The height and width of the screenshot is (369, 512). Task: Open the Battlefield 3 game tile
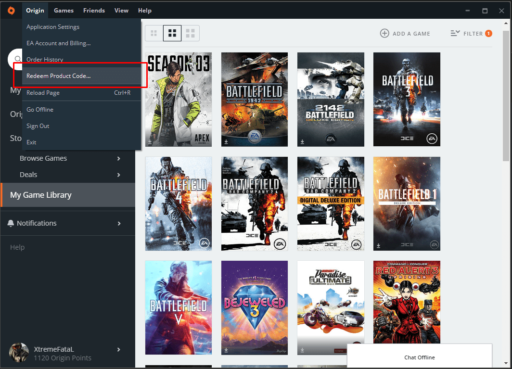[x=407, y=99]
